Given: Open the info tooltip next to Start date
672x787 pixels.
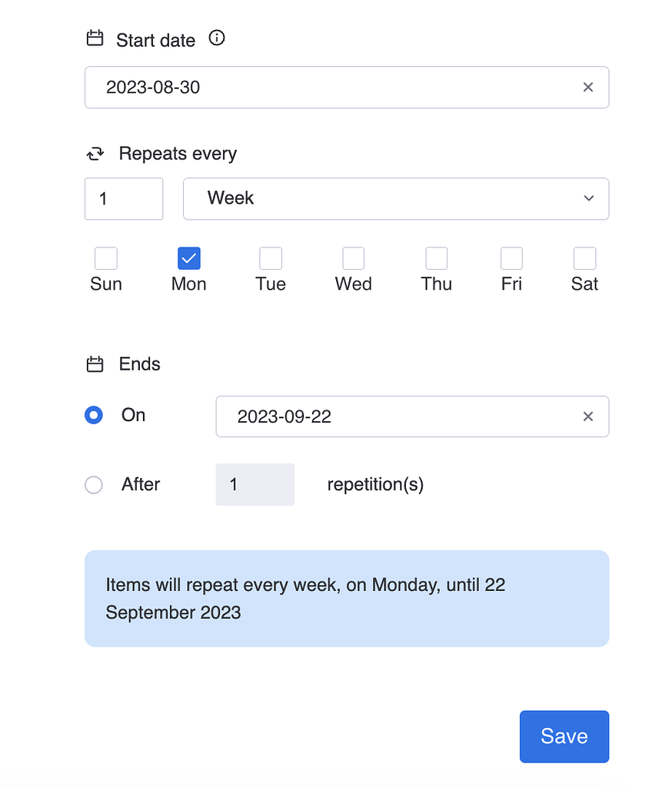Looking at the screenshot, I should point(216,38).
